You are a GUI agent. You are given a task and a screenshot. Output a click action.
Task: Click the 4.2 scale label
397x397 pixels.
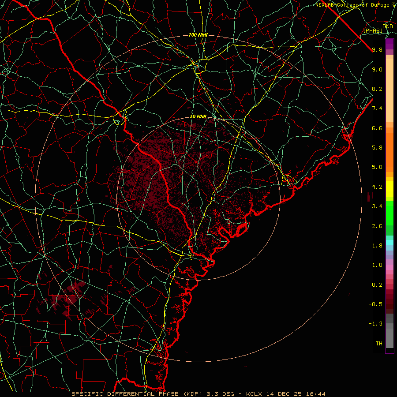click(x=377, y=187)
